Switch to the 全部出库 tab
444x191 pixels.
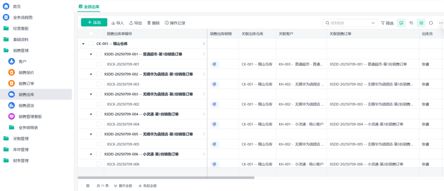point(89,7)
